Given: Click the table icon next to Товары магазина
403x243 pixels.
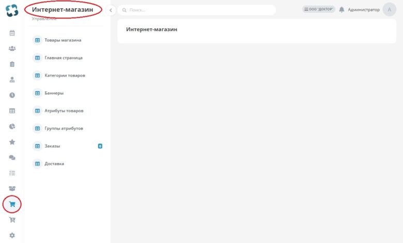Looking at the screenshot, I should (38, 40).
